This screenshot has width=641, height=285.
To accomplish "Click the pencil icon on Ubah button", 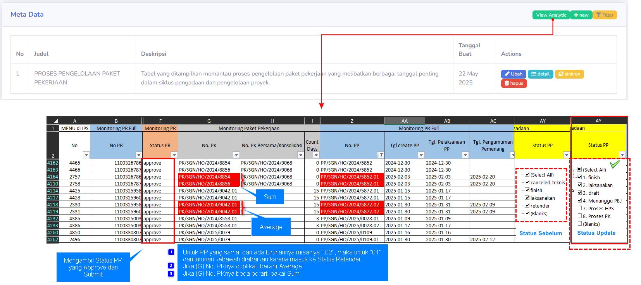I will pos(507,74).
